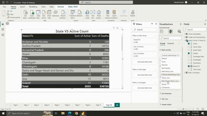Open the Insert ribbon tab
Image resolution: width=207 pixels, height=116 pixels.
[23, 7]
